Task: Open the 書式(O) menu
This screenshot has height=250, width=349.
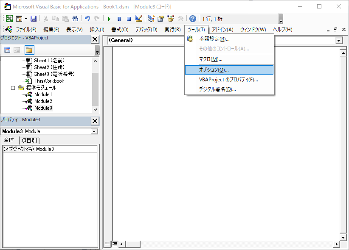Action: click(120, 30)
